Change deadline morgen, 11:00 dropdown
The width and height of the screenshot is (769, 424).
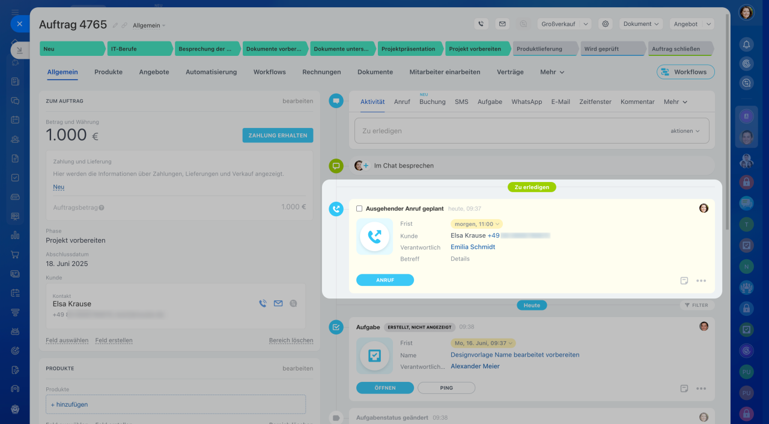[x=476, y=224]
